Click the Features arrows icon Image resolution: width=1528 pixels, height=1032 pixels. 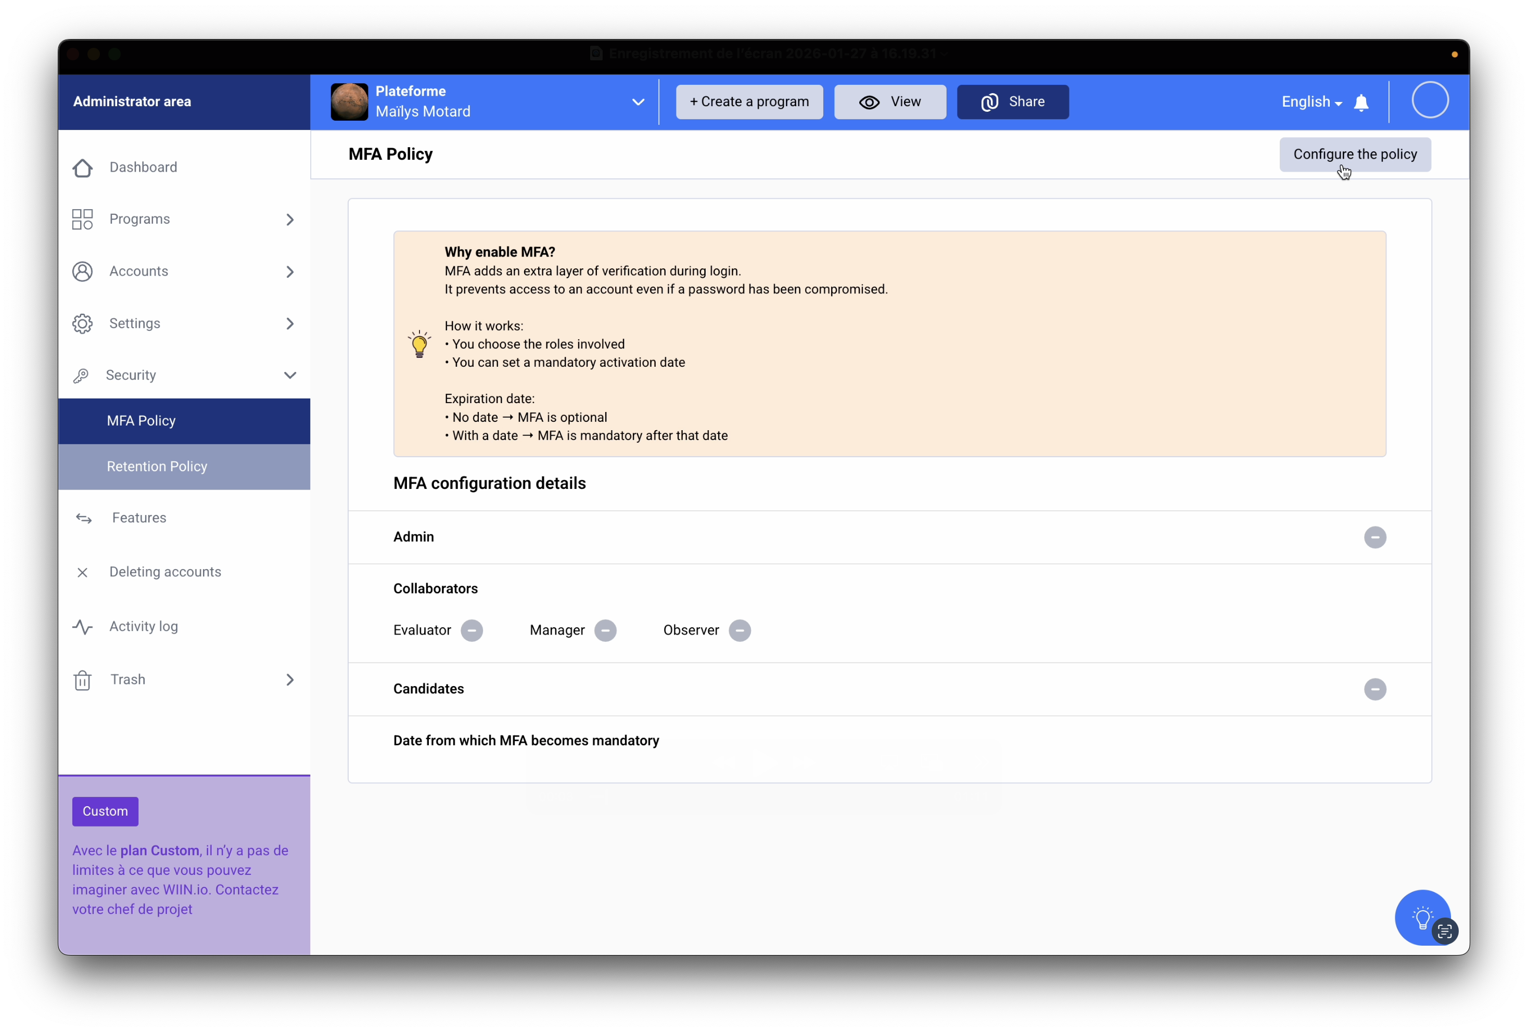click(x=83, y=519)
